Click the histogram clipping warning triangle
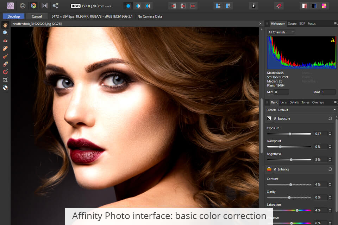 [x=333, y=40]
